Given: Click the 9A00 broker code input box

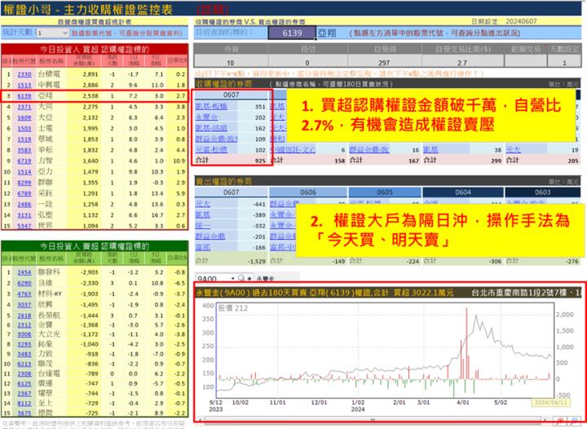Looking at the screenshot, I should (x=212, y=278).
